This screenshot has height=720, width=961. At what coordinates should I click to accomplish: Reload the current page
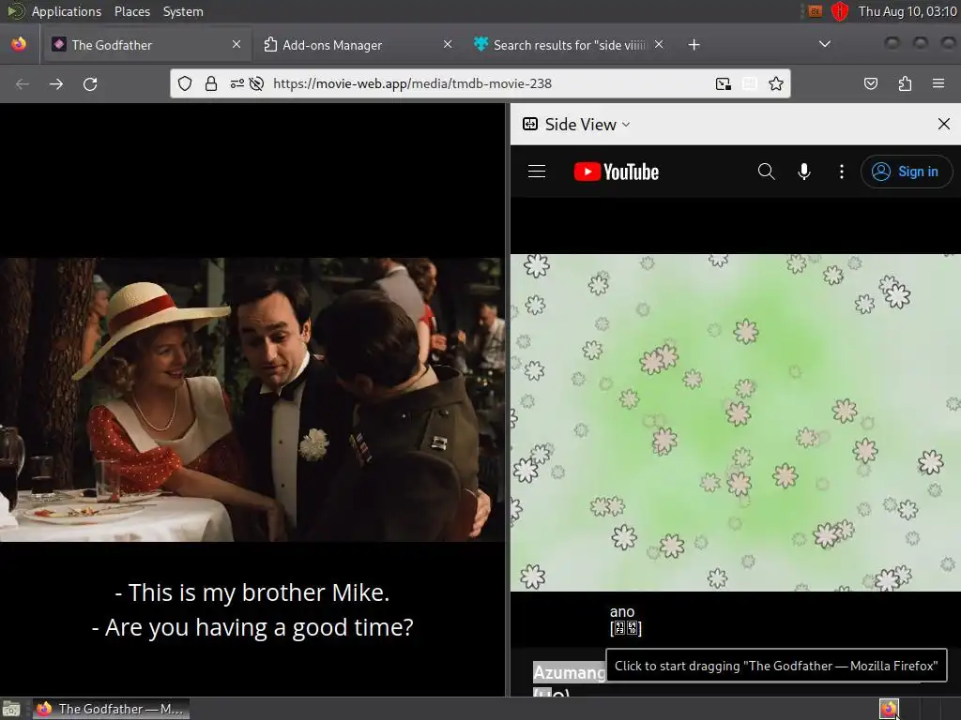[x=90, y=83]
